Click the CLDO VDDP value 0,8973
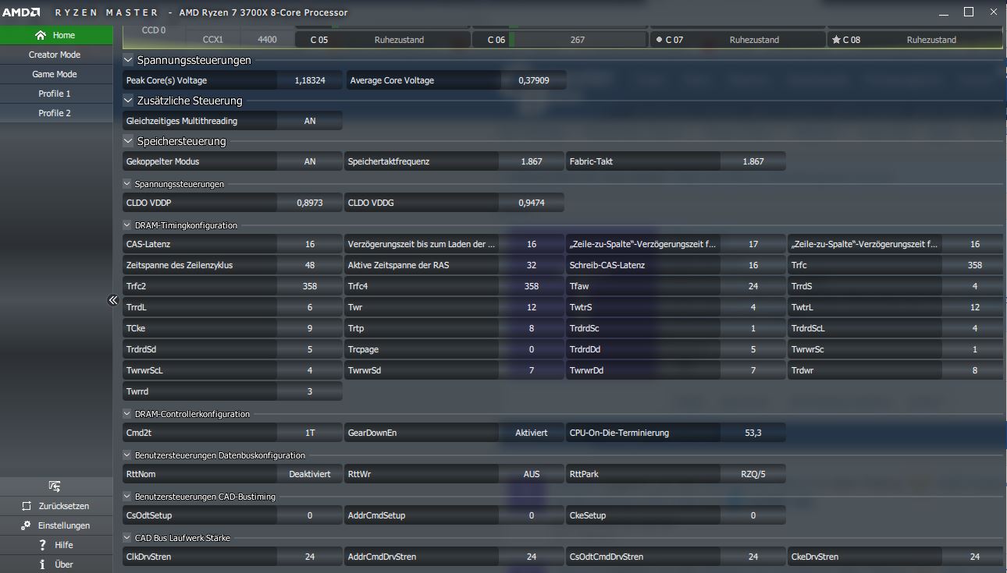 tap(310, 203)
